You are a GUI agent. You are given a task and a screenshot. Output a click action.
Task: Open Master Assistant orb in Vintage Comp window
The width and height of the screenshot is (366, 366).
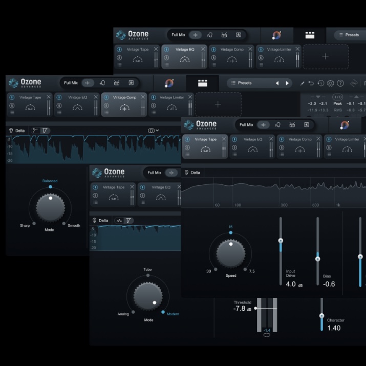(x=169, y=83)
